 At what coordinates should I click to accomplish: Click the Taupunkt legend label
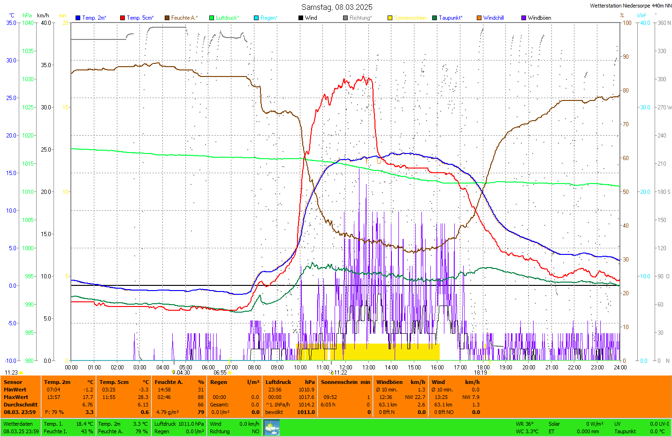[451, 18]
